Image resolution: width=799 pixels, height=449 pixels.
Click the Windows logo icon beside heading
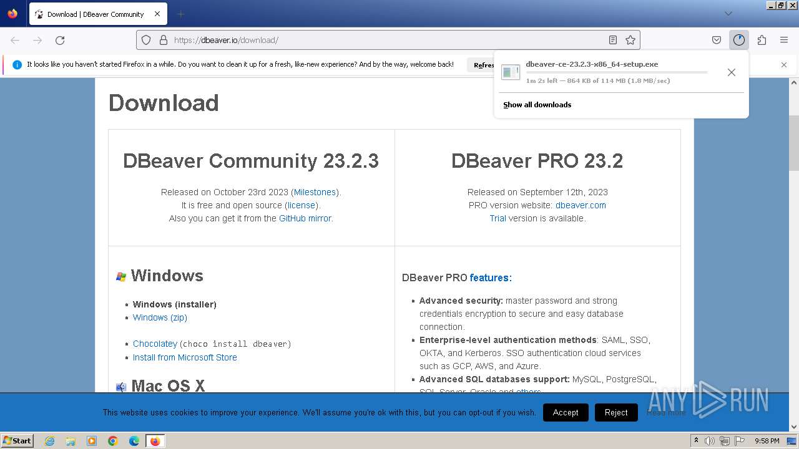tap(121, 276)
